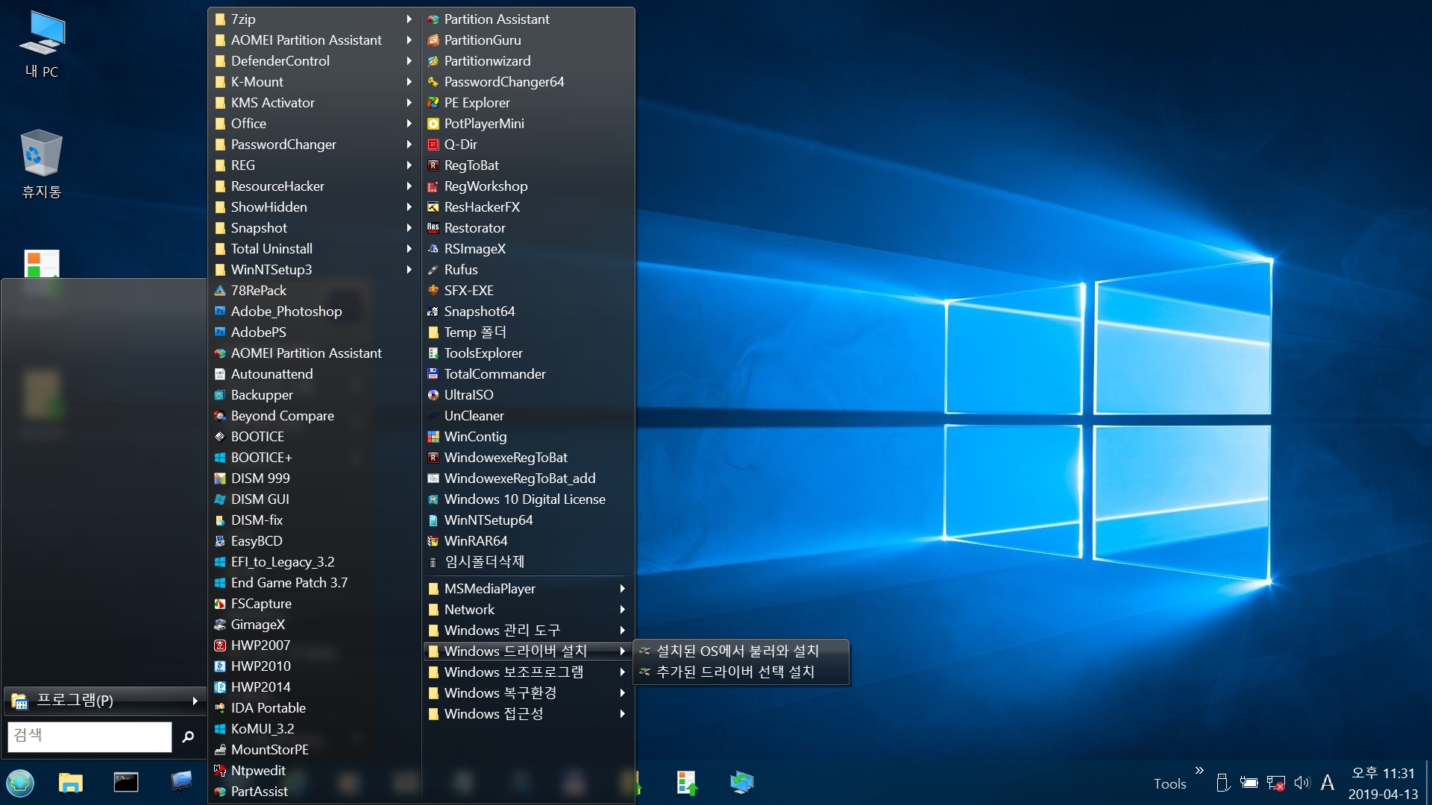The height and width of the screenshot is (805, 1432).
Task: Launch MountStorPE entry
Action: click(314, 750)
